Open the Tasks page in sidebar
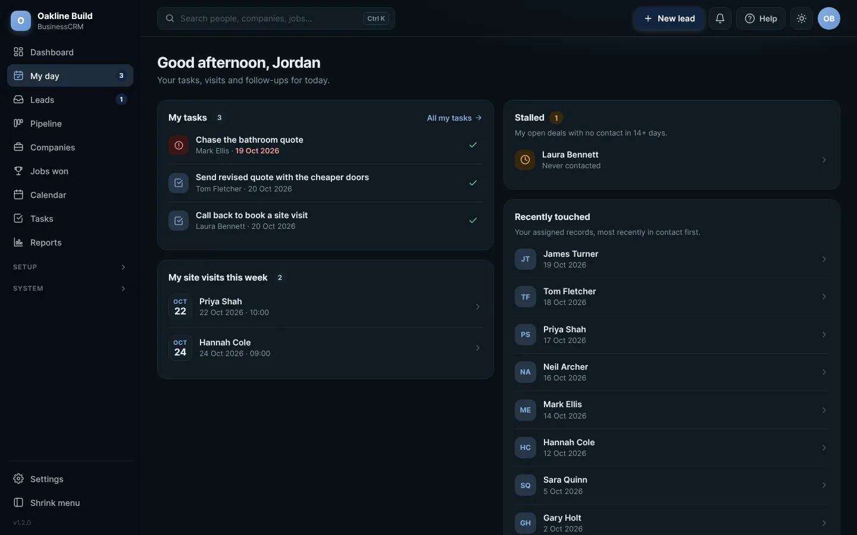Screen dimensions: 857x535 click(70, 219)
